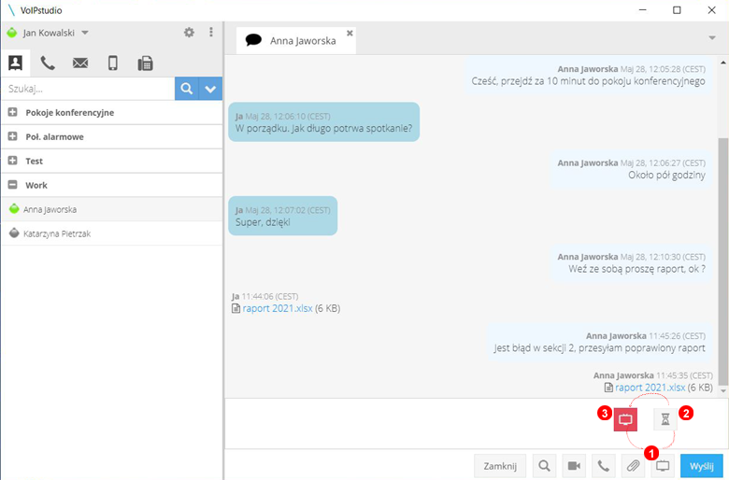This screenshot has height=480, width=729.
Task: Click VoIPstudio app logo in title bar
Action: [11, 10]
